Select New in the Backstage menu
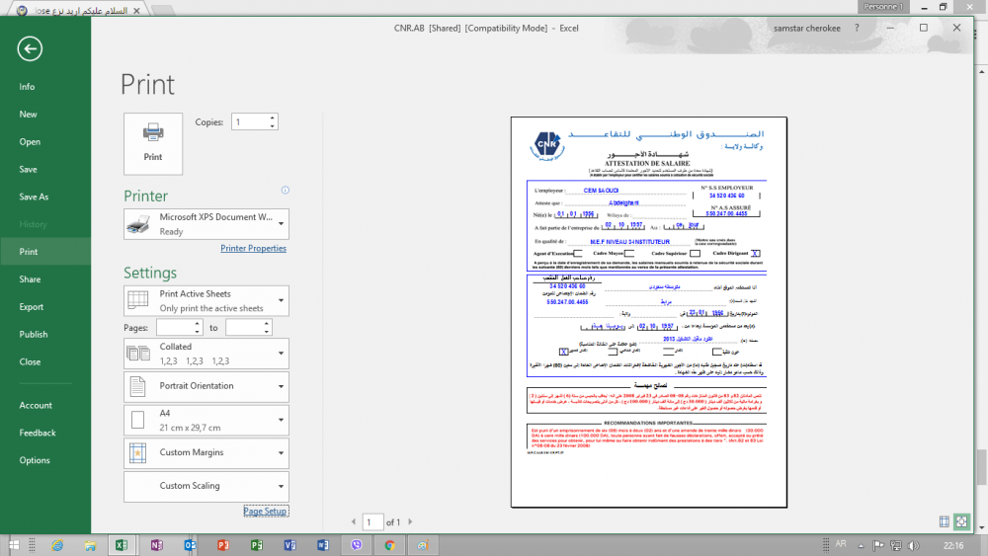The image size is (988, 556). click(x=28, y=114)
